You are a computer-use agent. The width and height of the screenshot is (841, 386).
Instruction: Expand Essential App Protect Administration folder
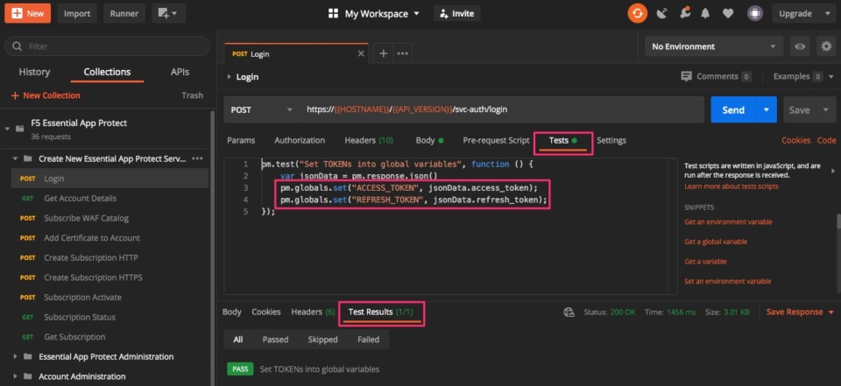coord(15,356)
